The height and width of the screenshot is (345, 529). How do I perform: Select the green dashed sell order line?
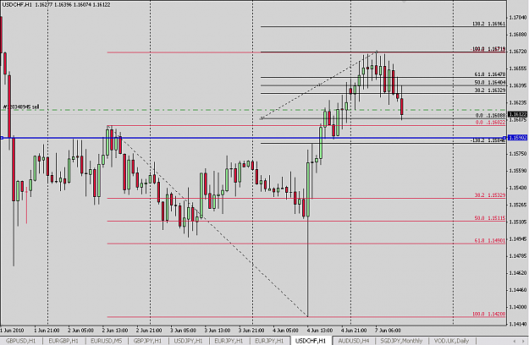click(x=253, y=110)
